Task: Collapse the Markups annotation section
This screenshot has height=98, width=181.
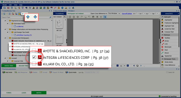Action: pyautogui.click(x=163, y=35)
